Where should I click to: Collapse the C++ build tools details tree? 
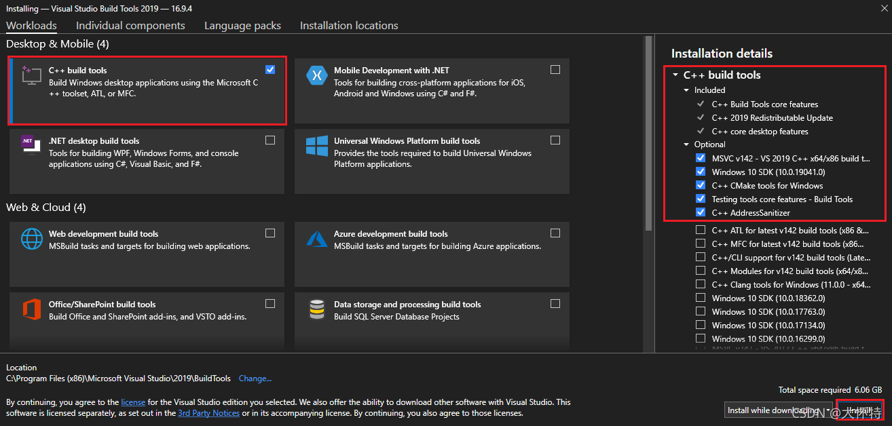point(675,75)
